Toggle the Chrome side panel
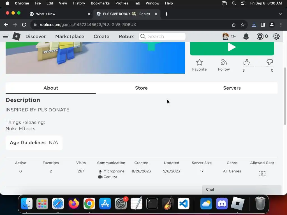 (263, 25)
